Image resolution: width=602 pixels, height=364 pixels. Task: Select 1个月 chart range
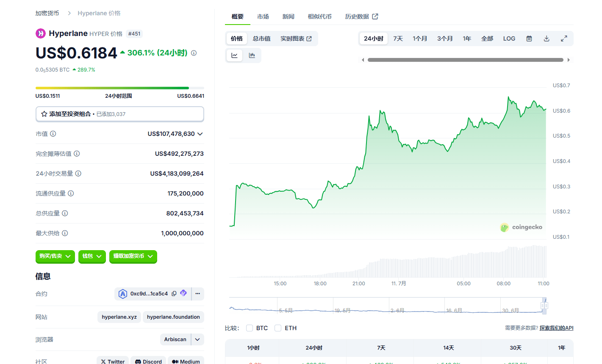point(420,39)
